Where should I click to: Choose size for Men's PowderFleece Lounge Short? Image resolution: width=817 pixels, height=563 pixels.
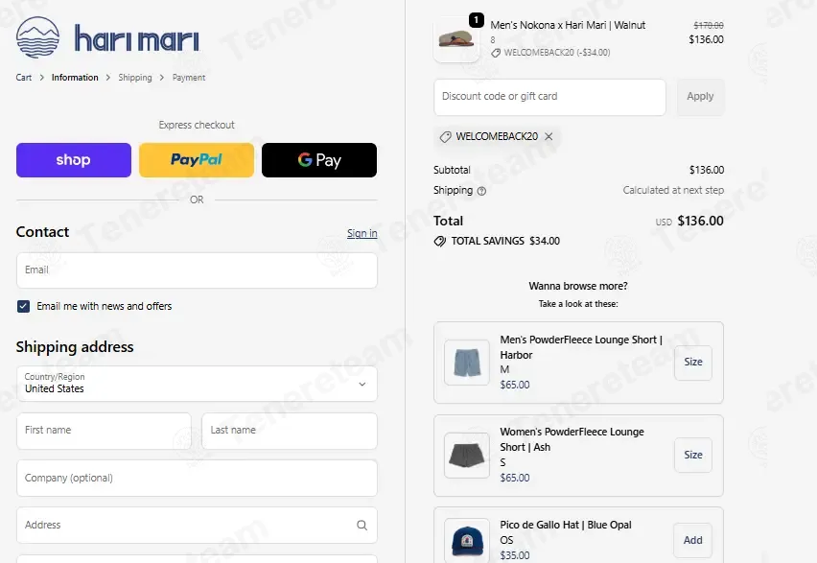click(x=693, y=363)
